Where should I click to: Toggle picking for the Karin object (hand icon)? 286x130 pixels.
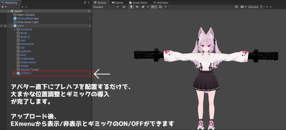[x=5, y=26]
